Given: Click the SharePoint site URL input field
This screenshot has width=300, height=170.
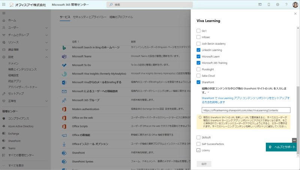Looking at the screenshot, I should (x=246, y=110).
